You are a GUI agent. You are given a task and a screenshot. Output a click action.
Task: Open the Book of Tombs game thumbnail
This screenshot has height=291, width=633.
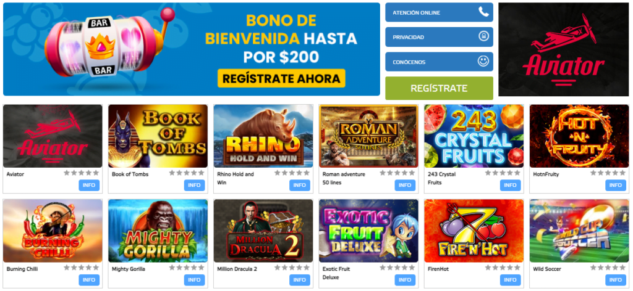point(158,136)
